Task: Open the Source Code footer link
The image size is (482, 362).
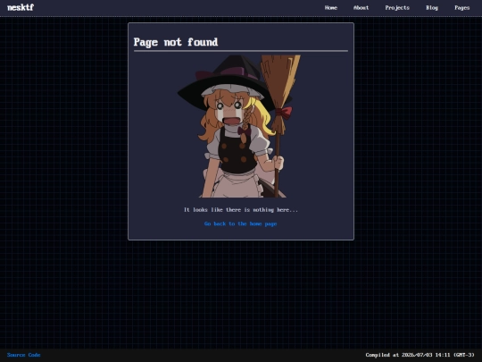Action: click(x=24, y=355)
